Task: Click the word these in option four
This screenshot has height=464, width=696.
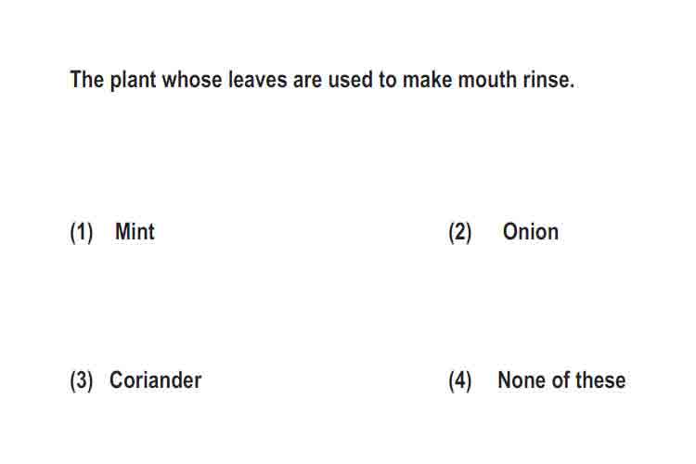Action: tap(600, 380)
